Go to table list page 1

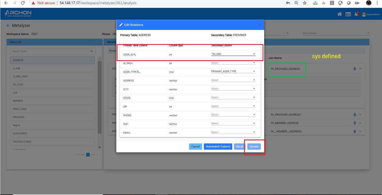(x=88, y=155)
